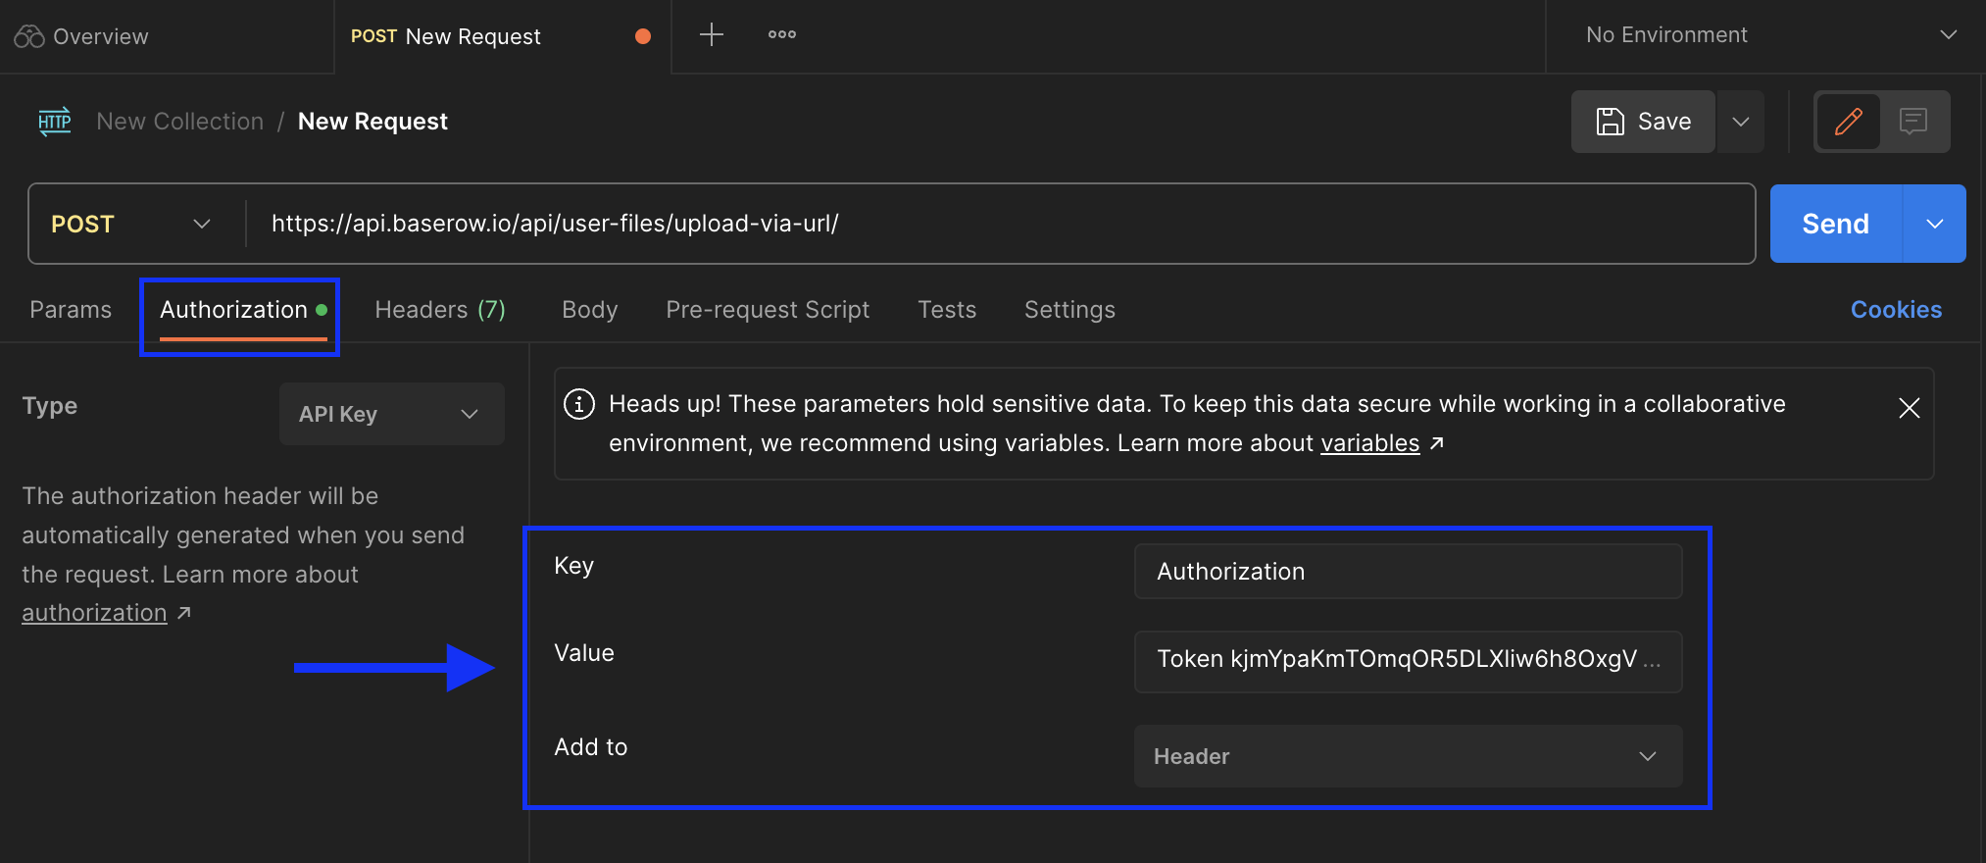Send the request
This screenshot has width=1986, height=863.
(x=1835, y=224)
